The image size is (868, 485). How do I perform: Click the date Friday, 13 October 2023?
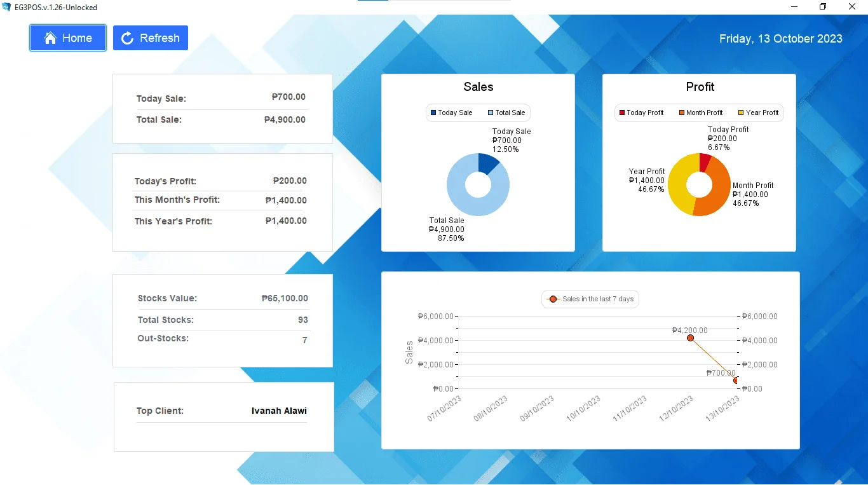click(x=781, y=39)
